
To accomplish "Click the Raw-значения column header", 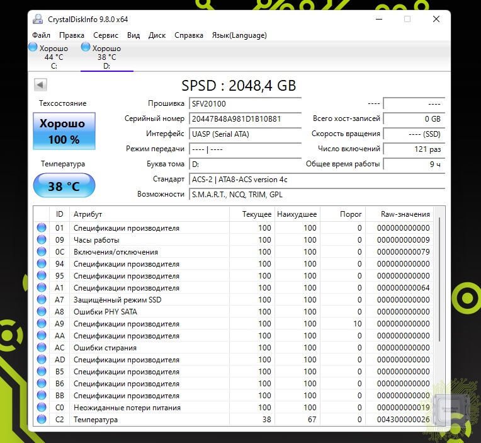I will coord(405,214).
